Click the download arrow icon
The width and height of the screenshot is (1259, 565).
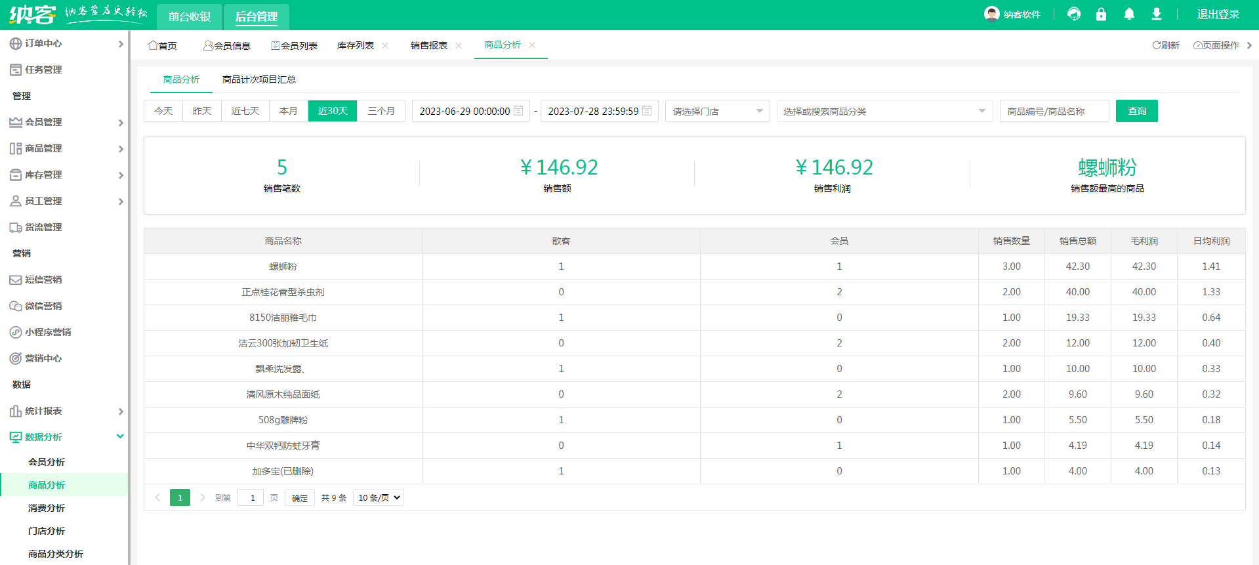(x=1157, y=14)
